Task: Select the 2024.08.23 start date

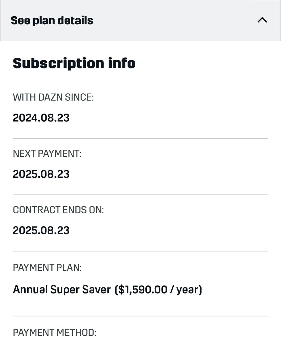Action: tap(41, 118)
